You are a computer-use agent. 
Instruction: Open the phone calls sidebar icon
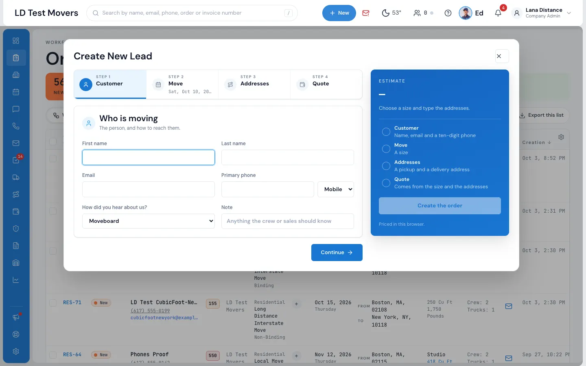16,126
